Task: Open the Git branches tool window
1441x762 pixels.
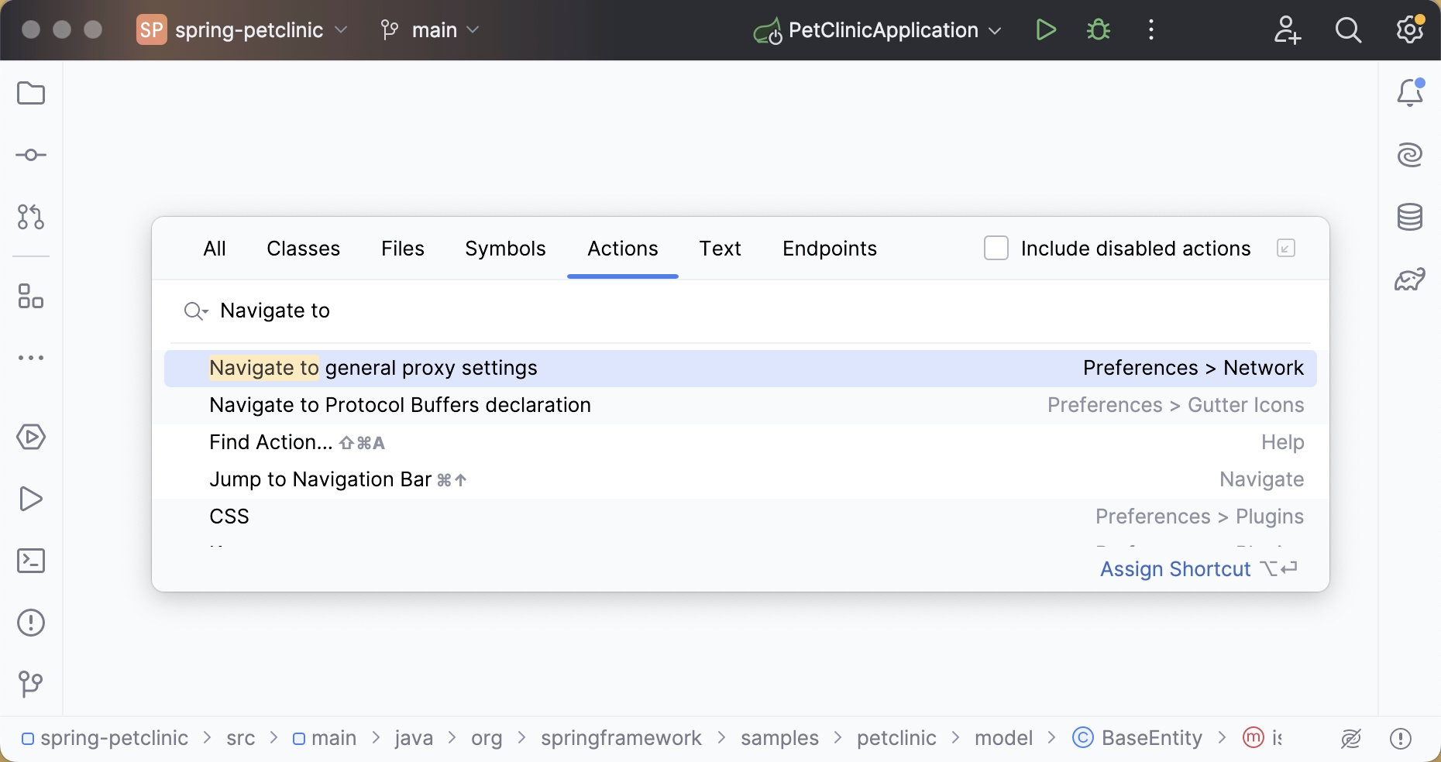Action: (x=31, y=685)
